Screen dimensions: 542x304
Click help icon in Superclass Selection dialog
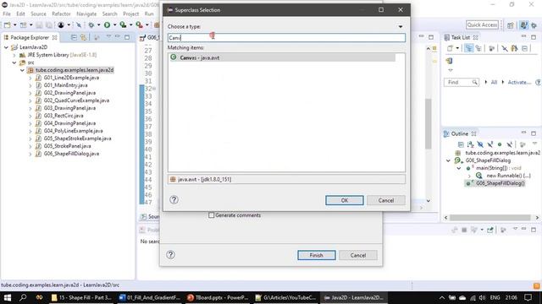(174, 199)
